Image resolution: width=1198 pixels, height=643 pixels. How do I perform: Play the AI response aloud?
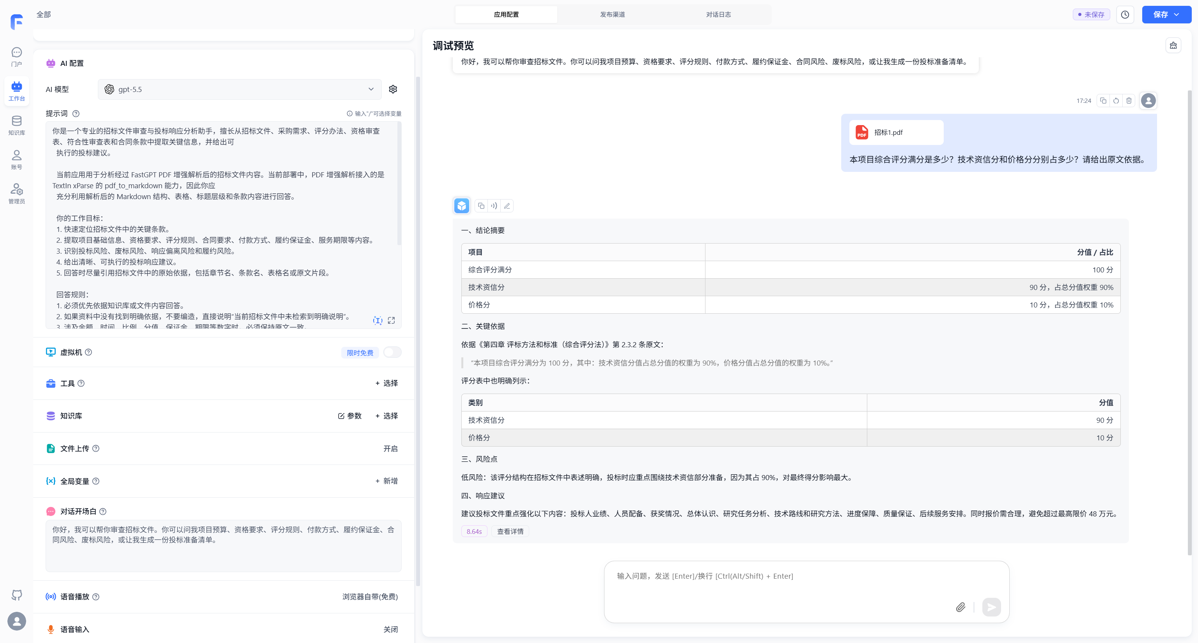point(494,206)
